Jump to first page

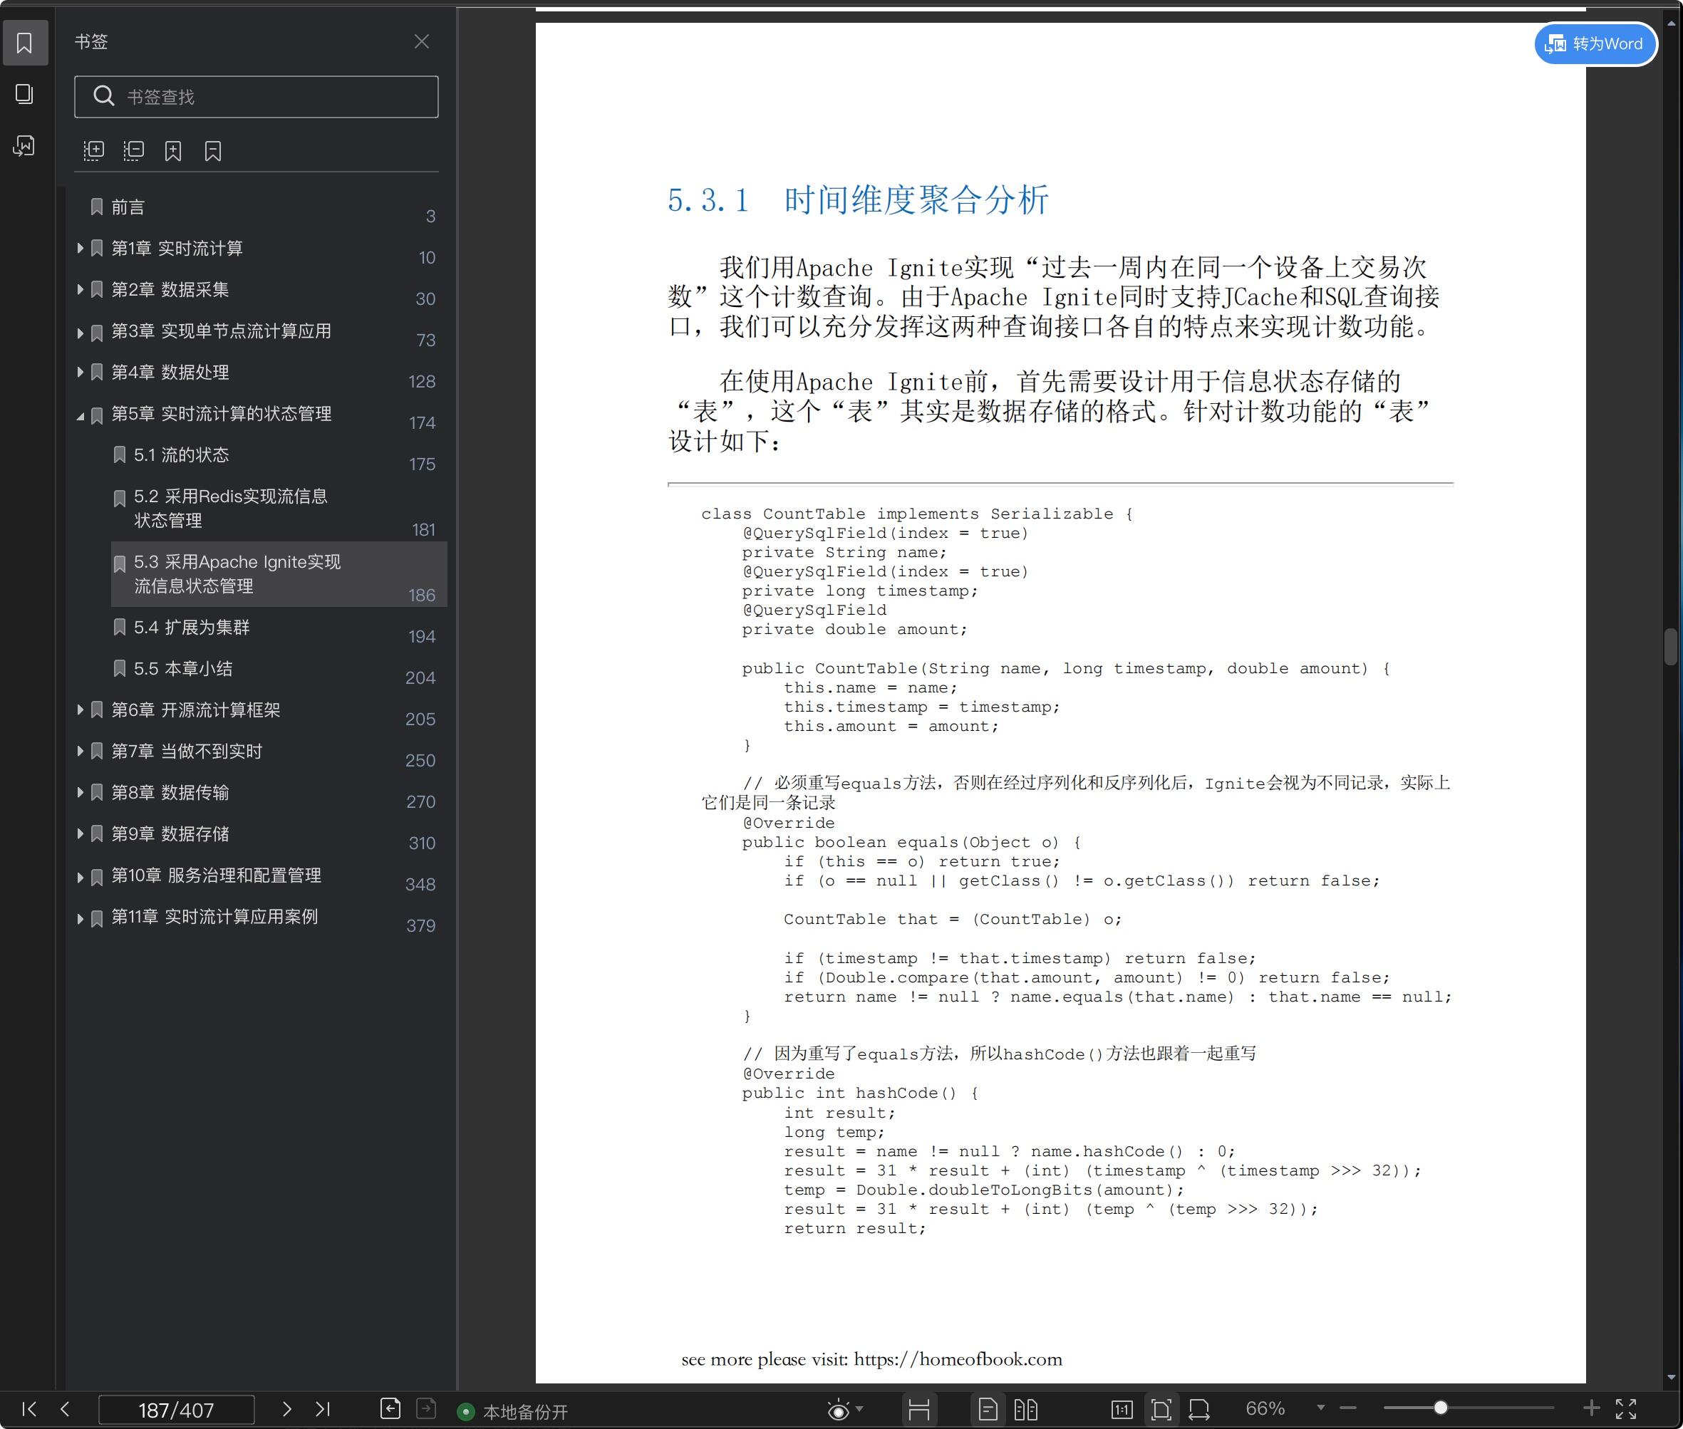(x=29, y=1409)
